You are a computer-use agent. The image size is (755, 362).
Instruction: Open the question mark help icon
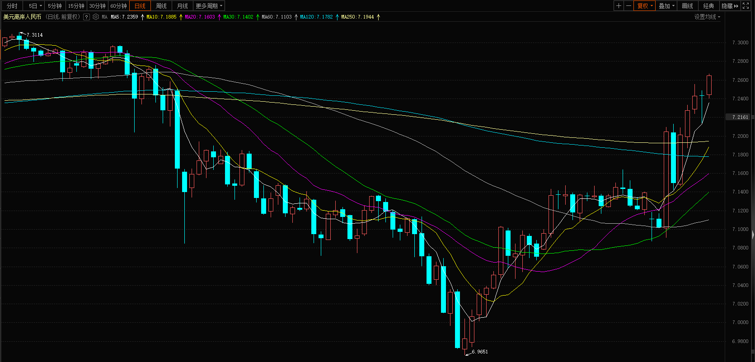86,17
